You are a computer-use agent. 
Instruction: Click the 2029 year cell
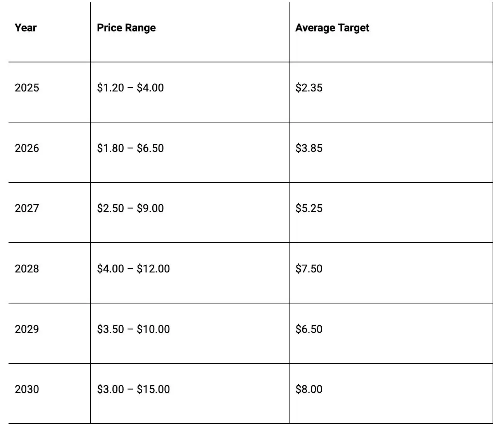coord(27,329)
